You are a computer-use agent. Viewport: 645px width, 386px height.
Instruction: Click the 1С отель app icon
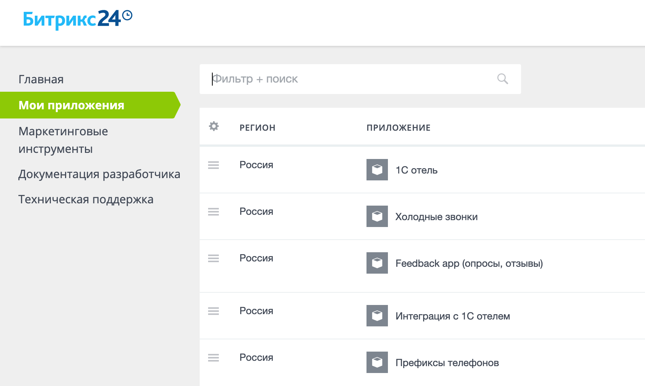coord(377,170)
